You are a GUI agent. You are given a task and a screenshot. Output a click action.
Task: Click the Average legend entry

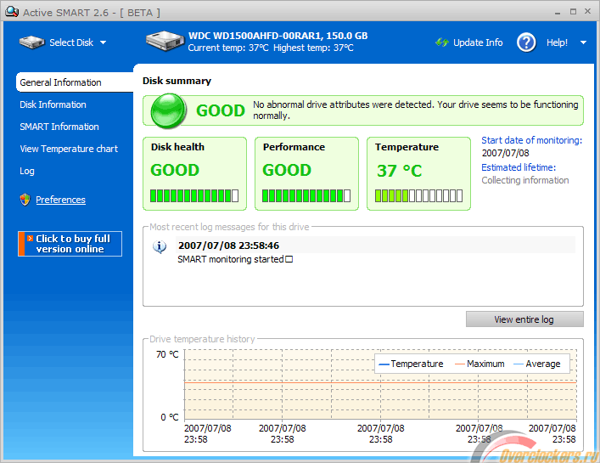(537, 364)
